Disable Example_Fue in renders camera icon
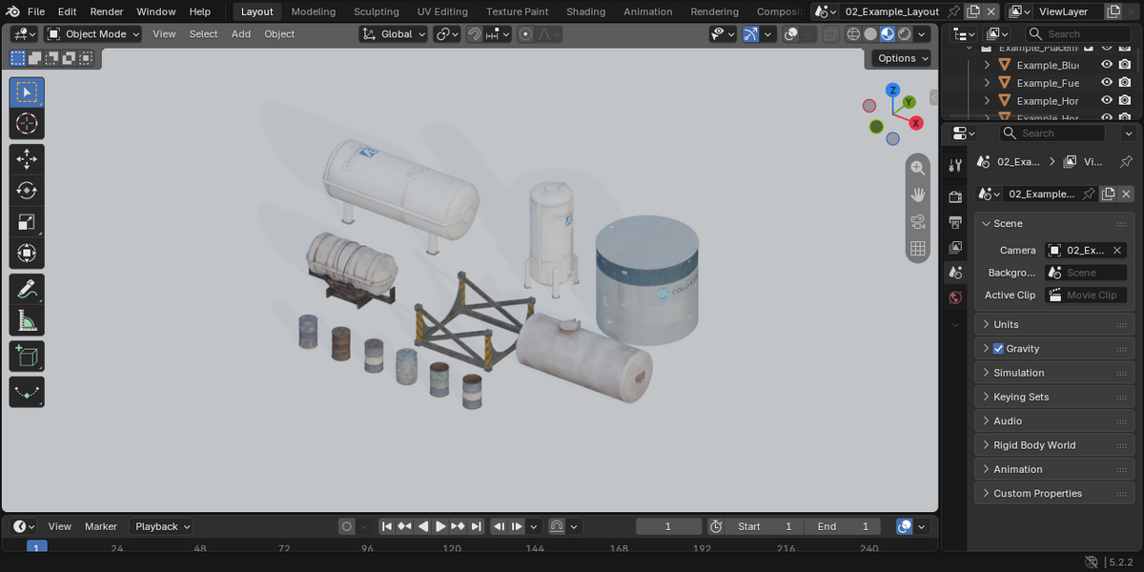The height and width of the screenshot is (572, 1144). tap(1124, 83)
